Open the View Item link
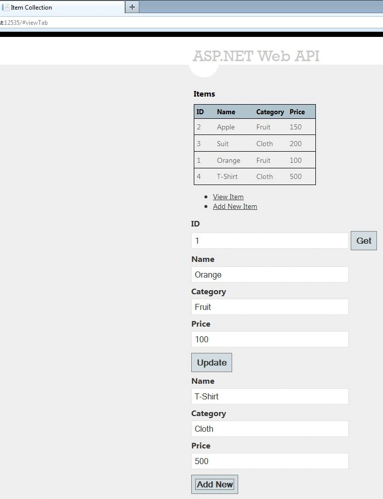Screen dimensions: 383x499 pos(228,197)
